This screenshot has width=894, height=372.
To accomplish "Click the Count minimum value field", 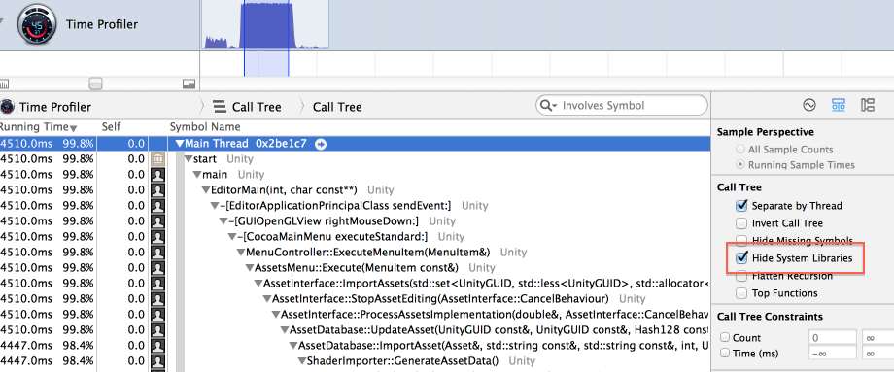I will pos(833,337).
